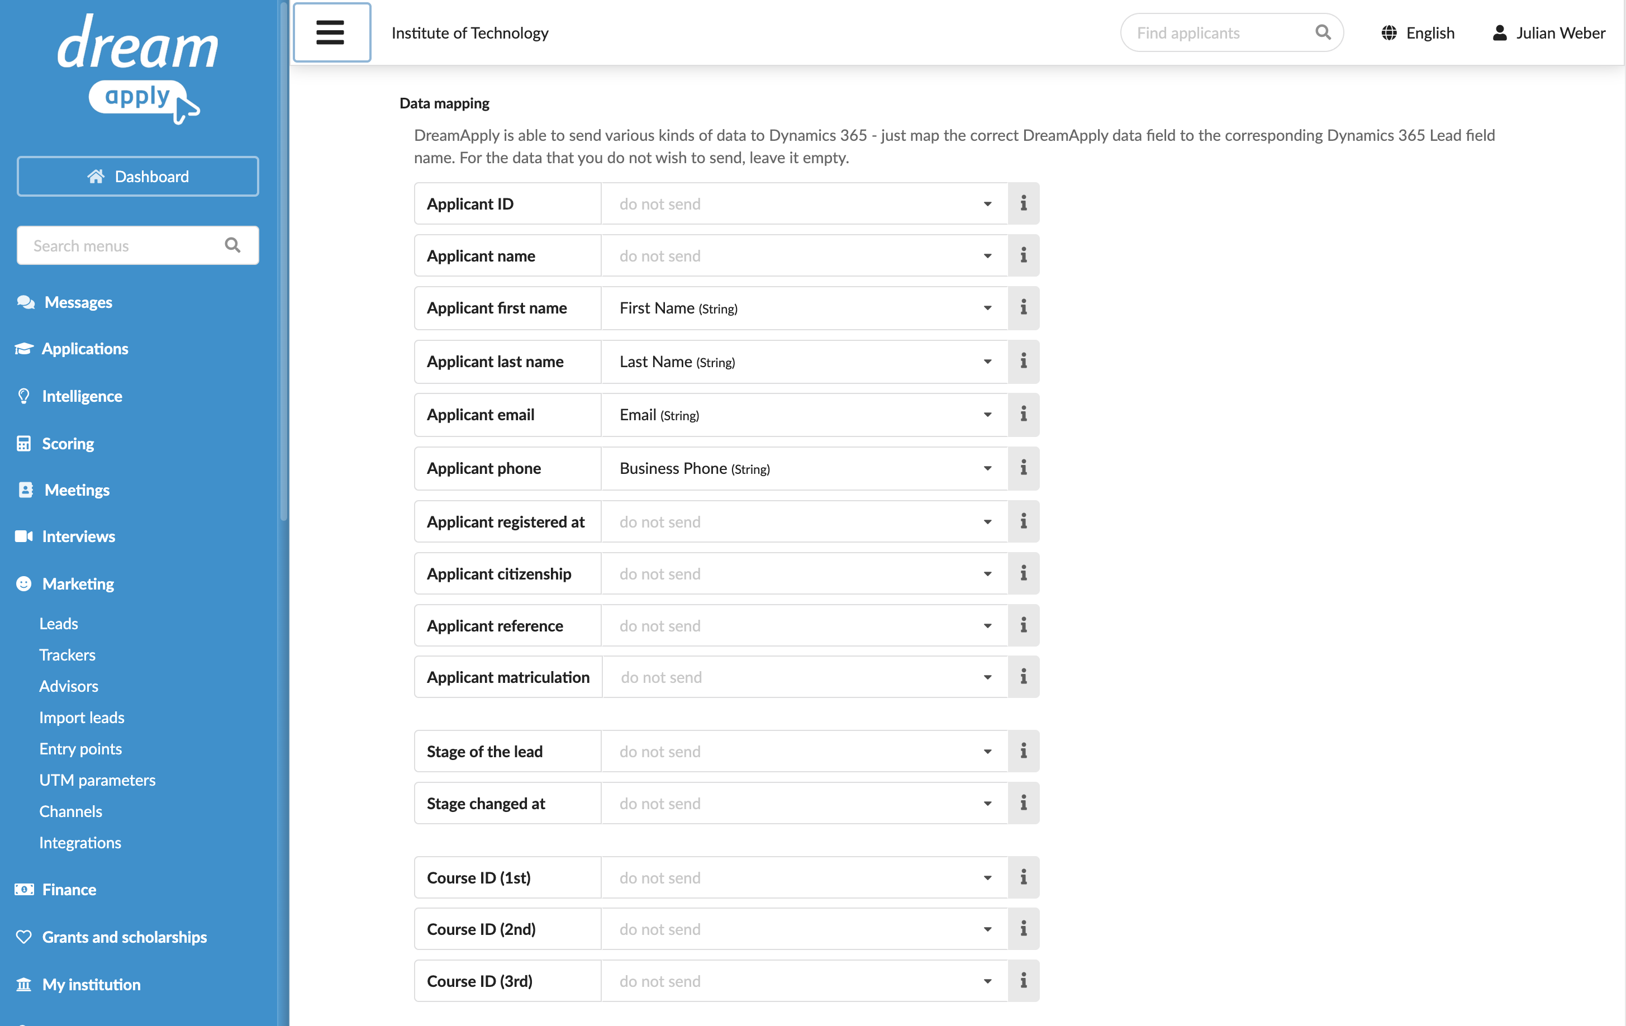Change the Email (String) mapping
1626x1026 pixels.
[x=804, y=415]
